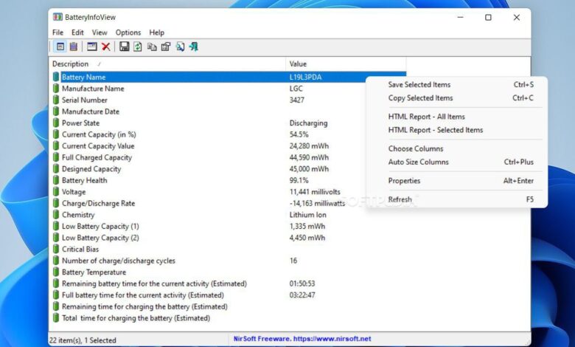Select HTML Report - All Items
Viewport: 575px width, 347px height.
[x=456, y=117]
